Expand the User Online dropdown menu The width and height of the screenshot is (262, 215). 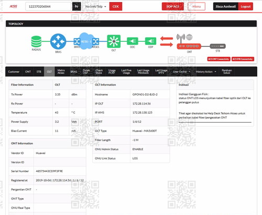point(182,71)
